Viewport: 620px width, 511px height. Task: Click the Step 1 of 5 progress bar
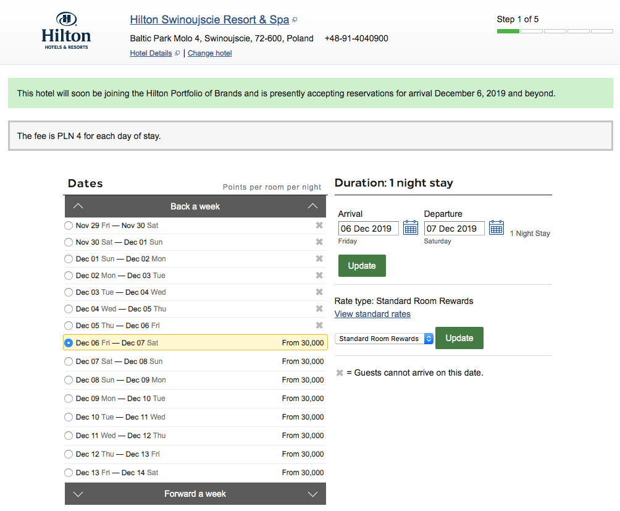[555, 31]
